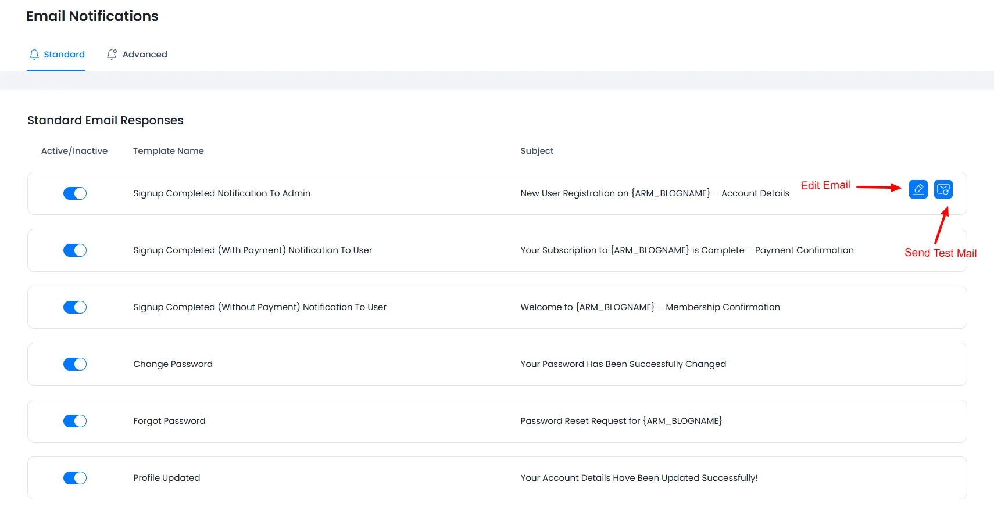This screenshot has width=994, height=507.
Task: Click the Send Test Mail icon
Action: (943, 189)
